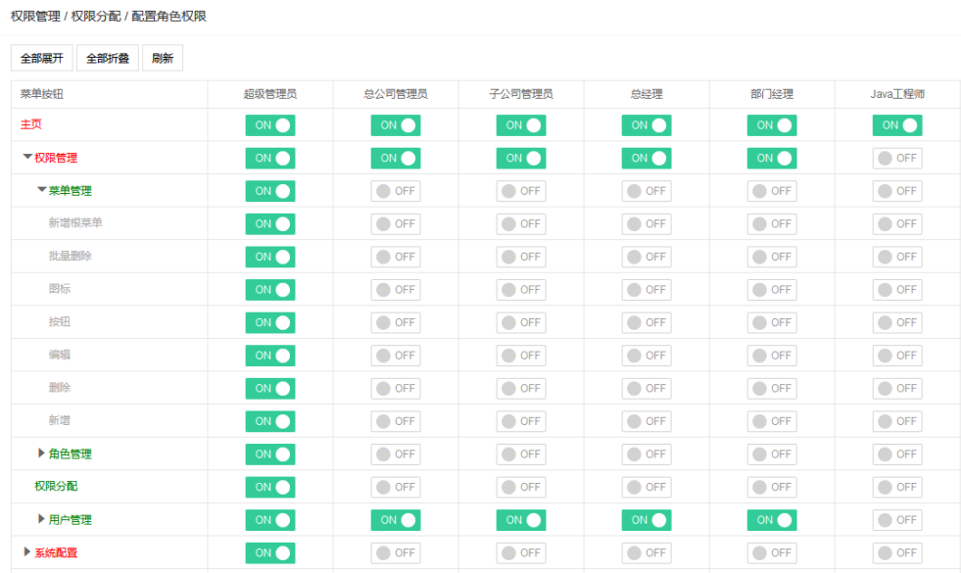Turn off 权限管理 for 部门经理
The height and width of the screenshot is (573, 961).
pyautogui.click(x=772, y=159)
